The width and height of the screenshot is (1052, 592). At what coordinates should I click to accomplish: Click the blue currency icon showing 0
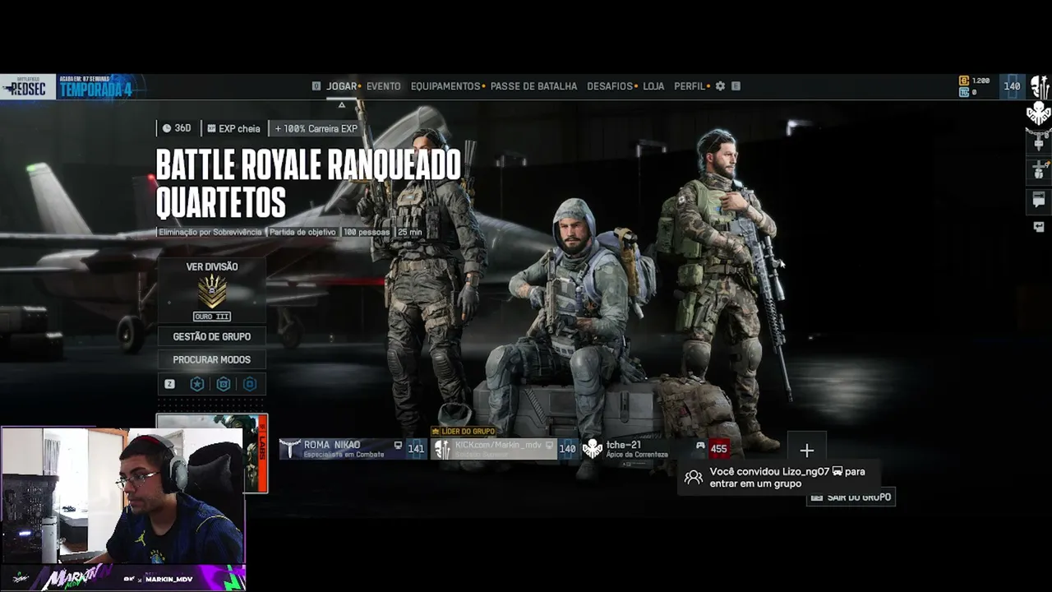[x=964, y=92]
